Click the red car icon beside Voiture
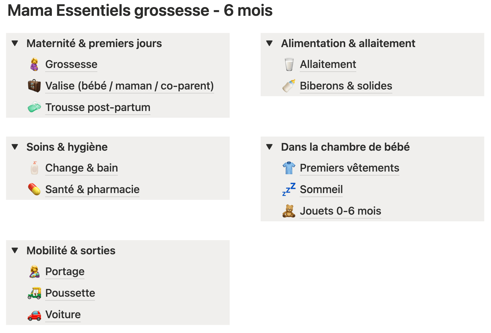 [x=34, y=315]
